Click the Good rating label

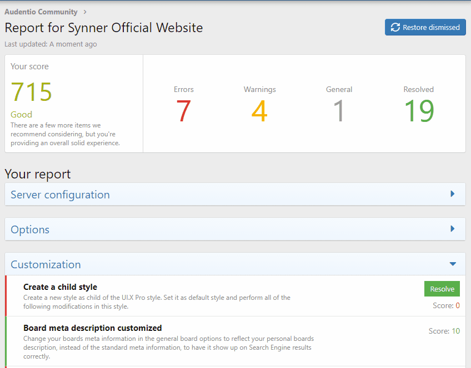point(21,115)
